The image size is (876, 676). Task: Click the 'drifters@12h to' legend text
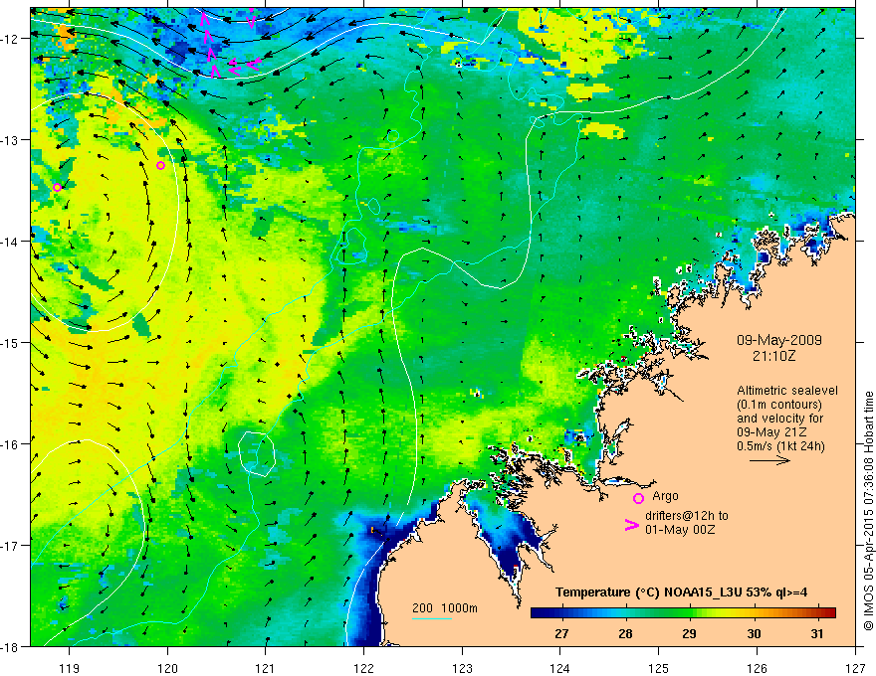pos(687,516)
